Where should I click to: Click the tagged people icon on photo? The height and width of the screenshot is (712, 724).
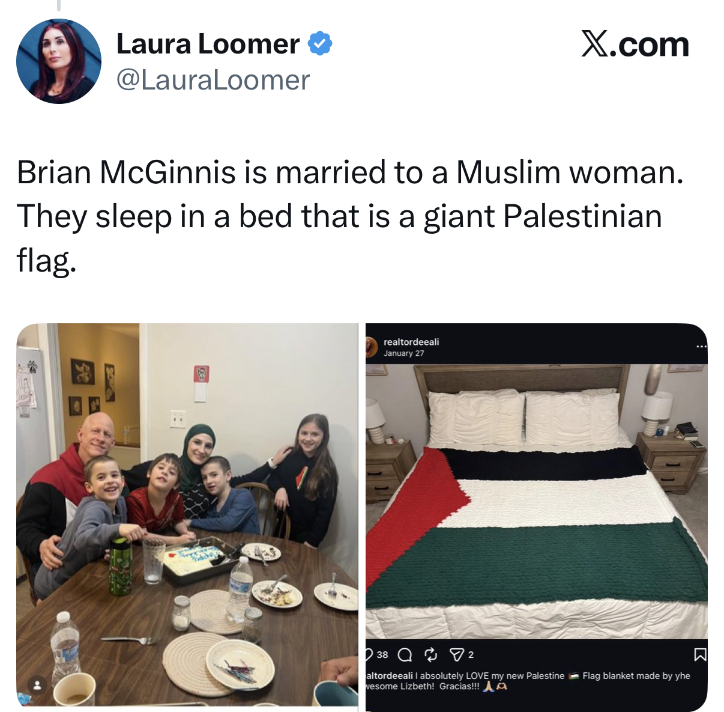click(37, 684)
